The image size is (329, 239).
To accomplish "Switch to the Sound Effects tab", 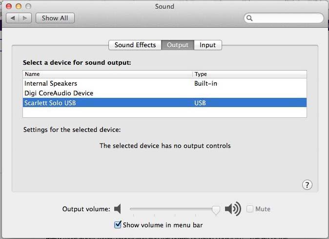I will point(135,45).
